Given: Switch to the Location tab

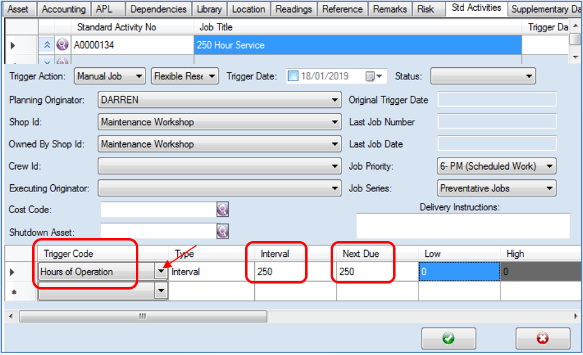Looking at the screenshot, I should coord(249,9).
